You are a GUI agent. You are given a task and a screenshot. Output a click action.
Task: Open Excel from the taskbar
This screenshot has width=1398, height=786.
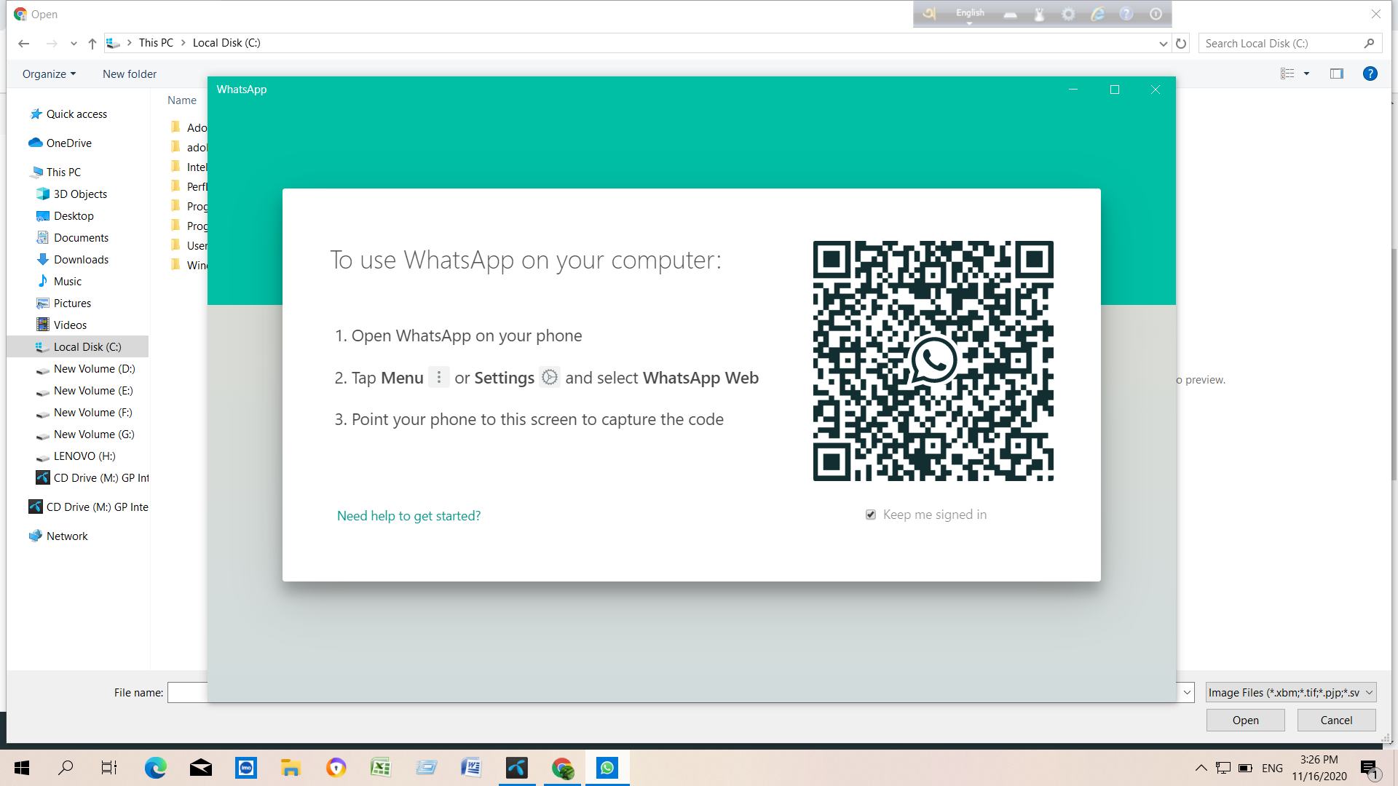381,768
